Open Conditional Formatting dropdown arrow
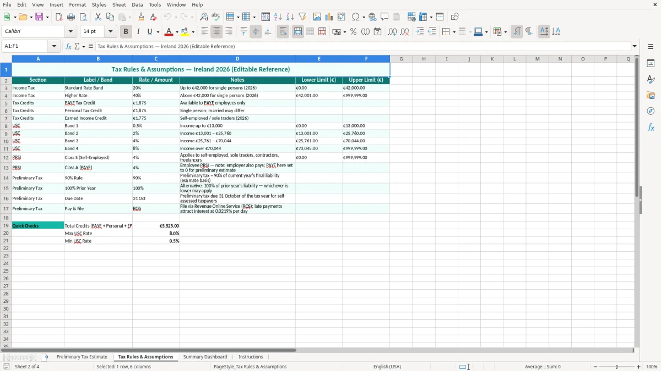This screenshot has width=661, height=371. pos(505,32)
